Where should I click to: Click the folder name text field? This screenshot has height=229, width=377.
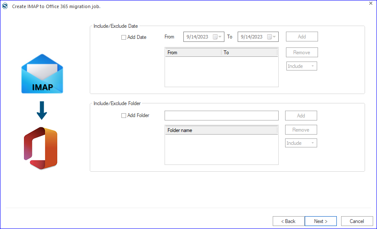(x=221, y=116)
